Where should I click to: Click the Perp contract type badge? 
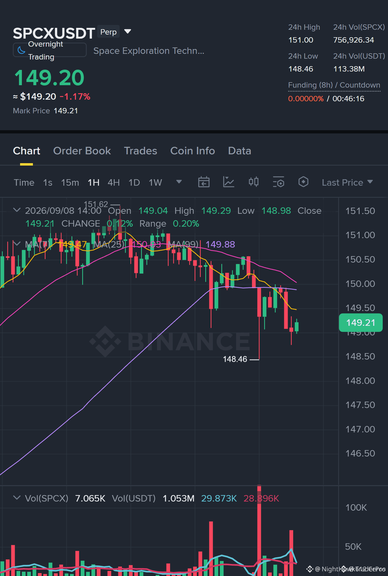click(108, 32)
